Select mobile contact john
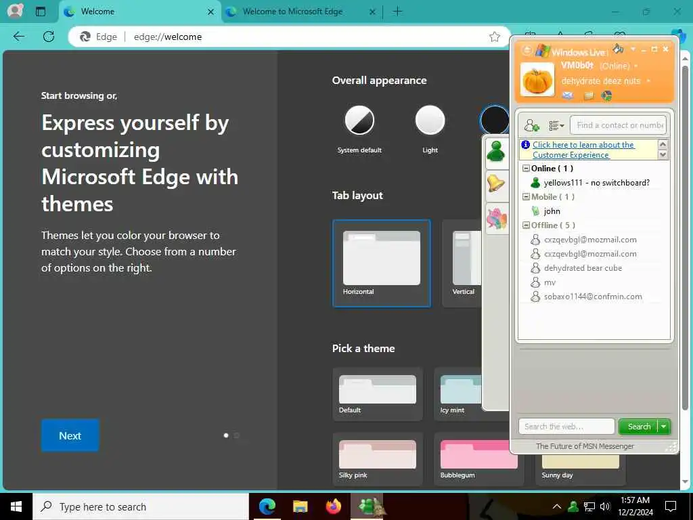This screenshot has width=693, height=520. pyautogui.click(x=546, y=211)
